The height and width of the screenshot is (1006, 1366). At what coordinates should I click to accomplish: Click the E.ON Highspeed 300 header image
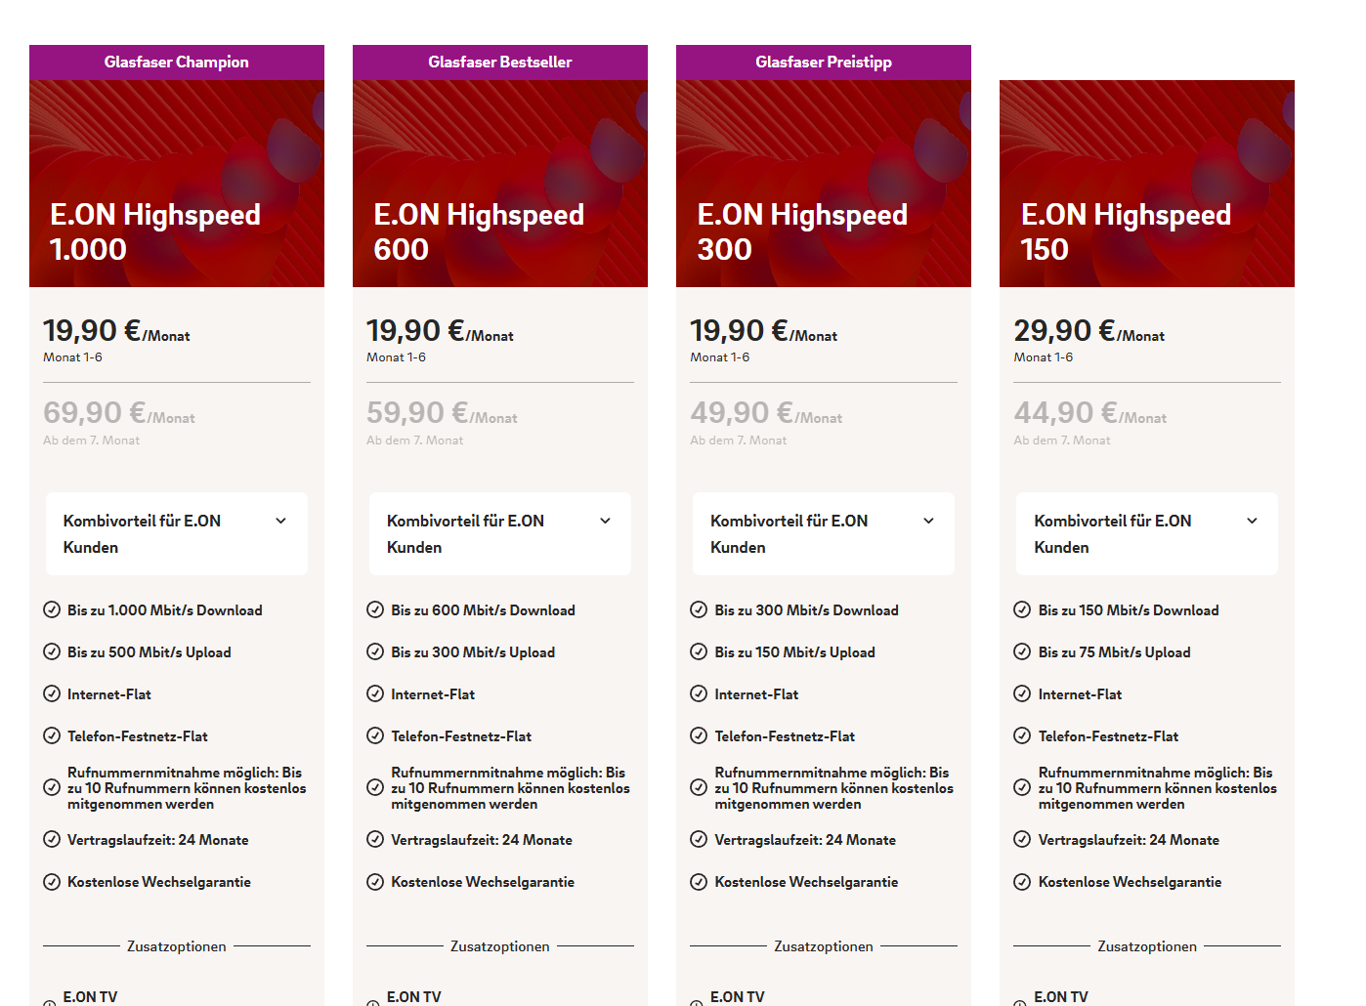(824, 184)
